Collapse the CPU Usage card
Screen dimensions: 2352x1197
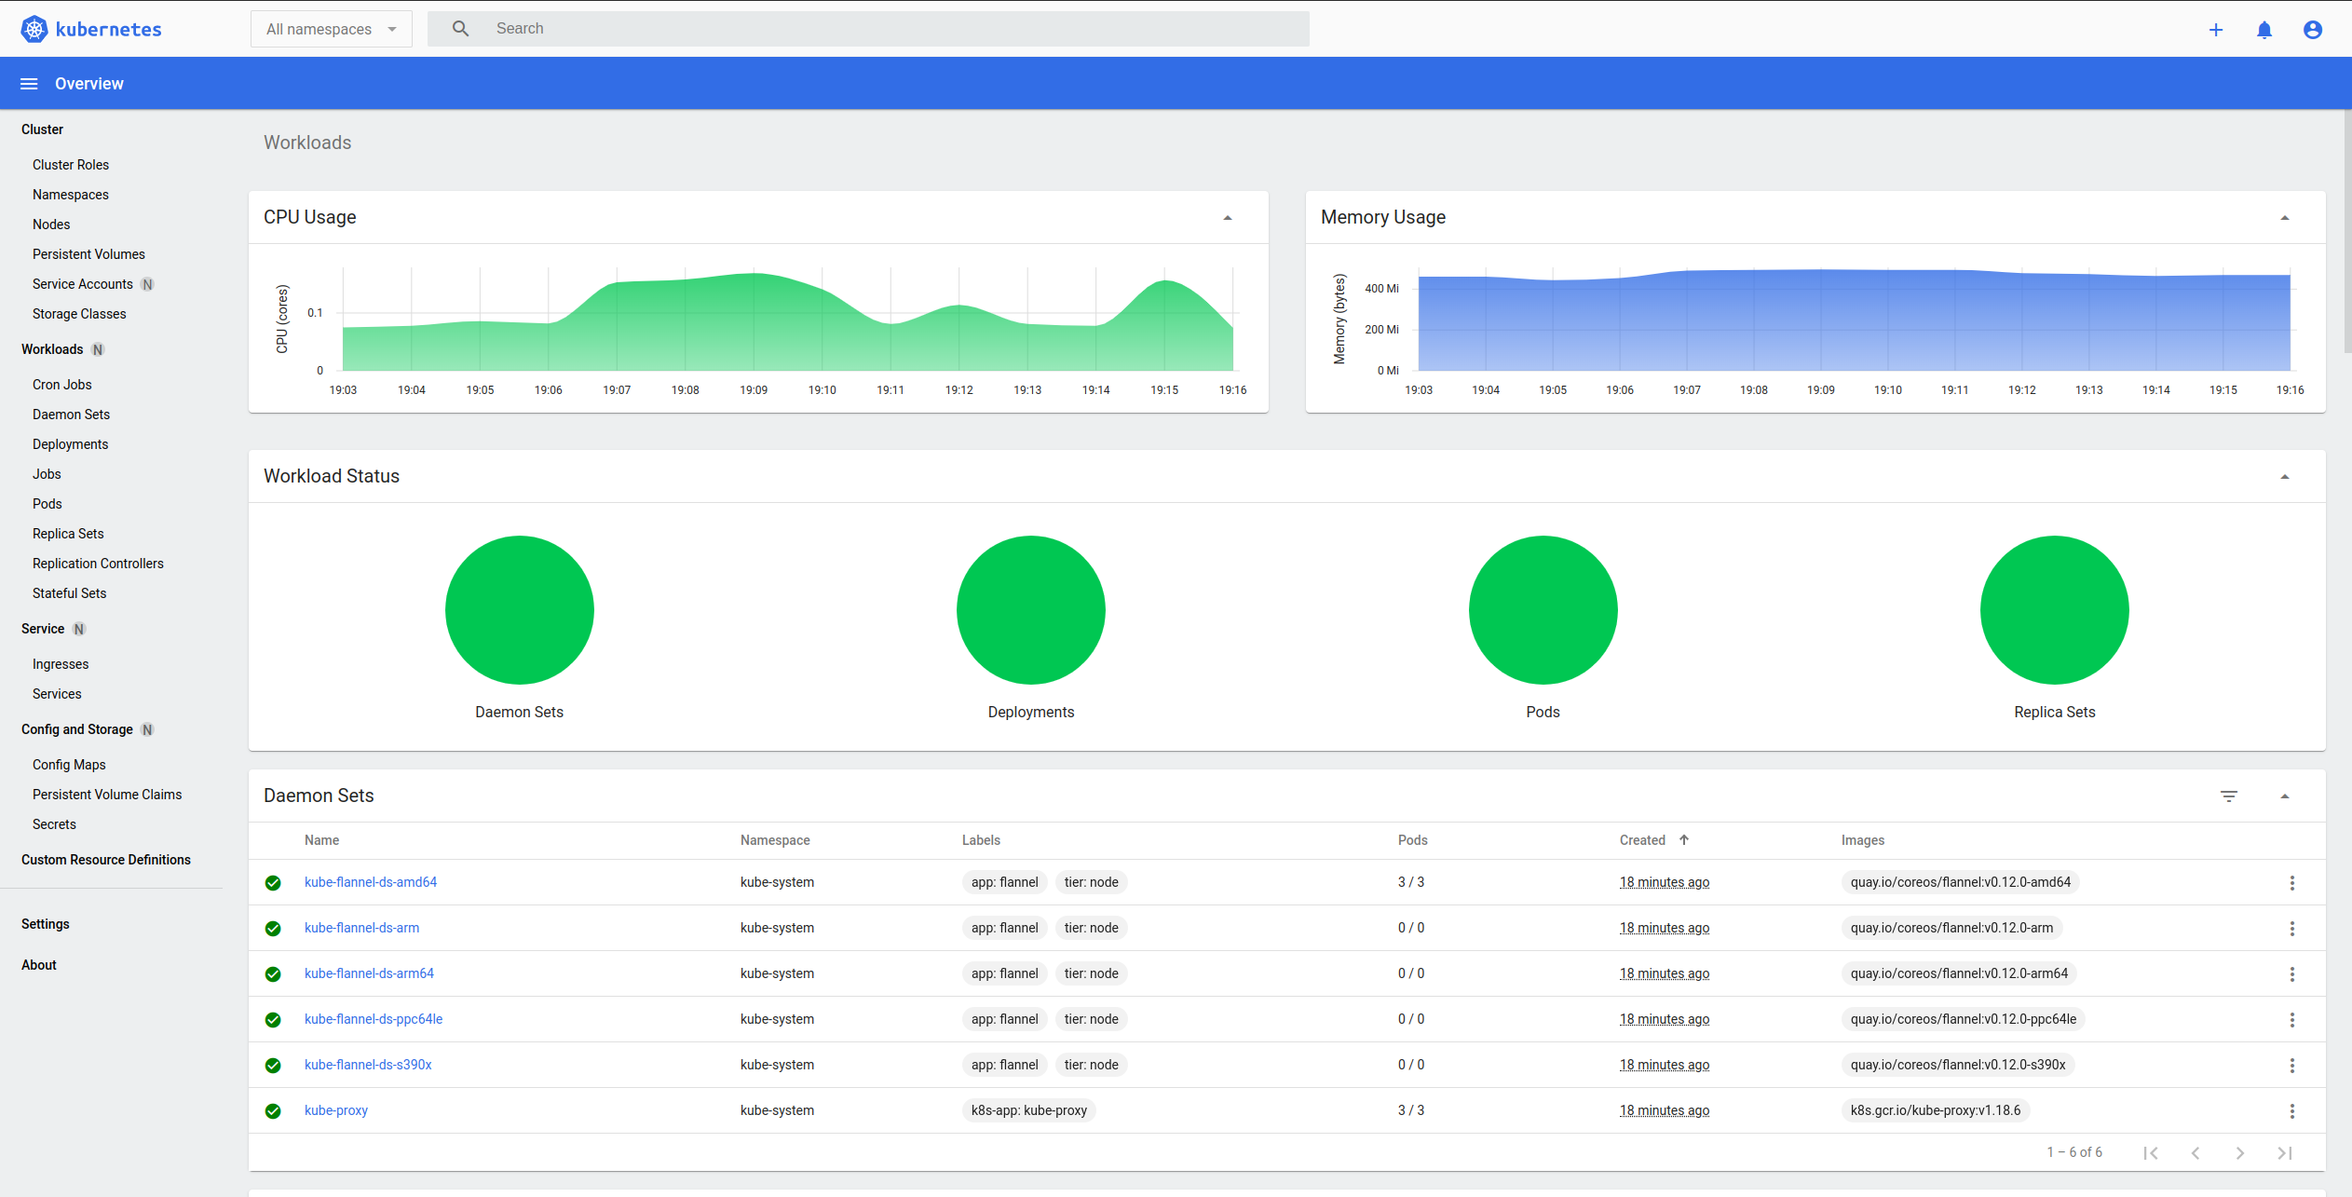[1228, 218]
